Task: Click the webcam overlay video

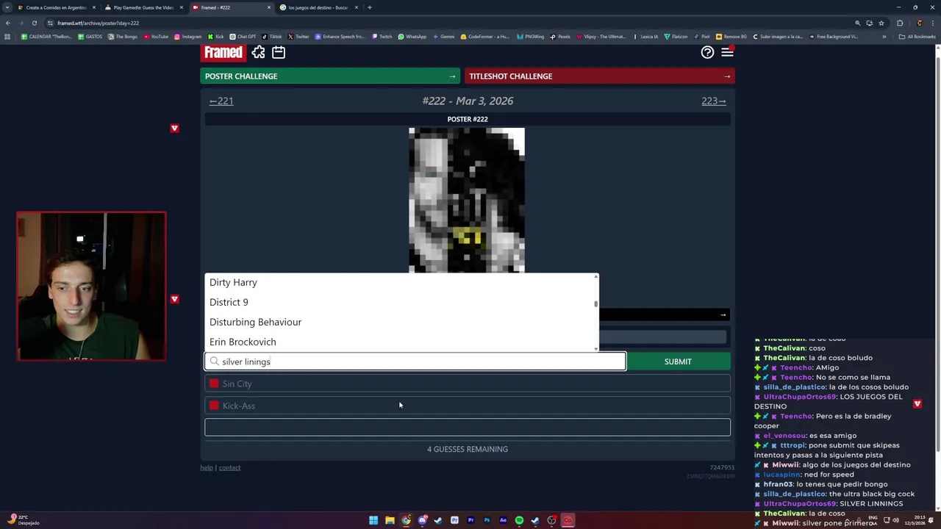Action: point(92,287)
